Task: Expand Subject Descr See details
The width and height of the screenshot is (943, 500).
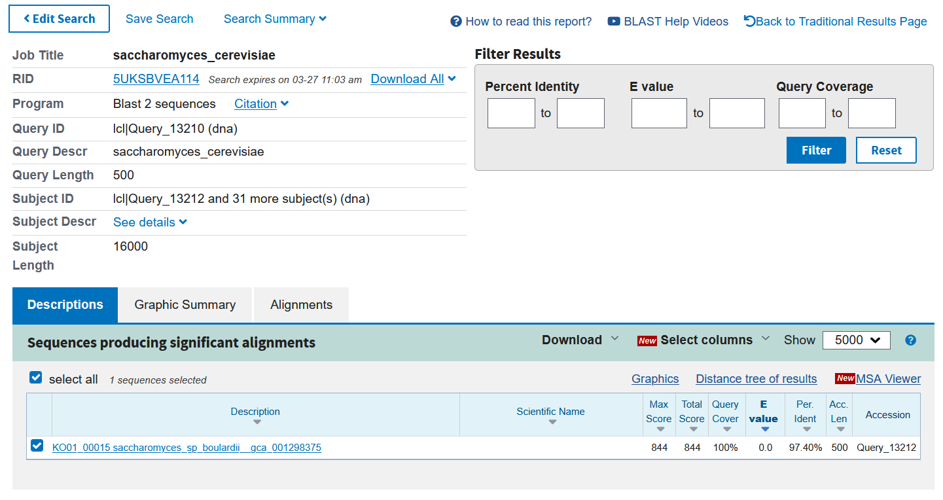Action: coord(150,223)
